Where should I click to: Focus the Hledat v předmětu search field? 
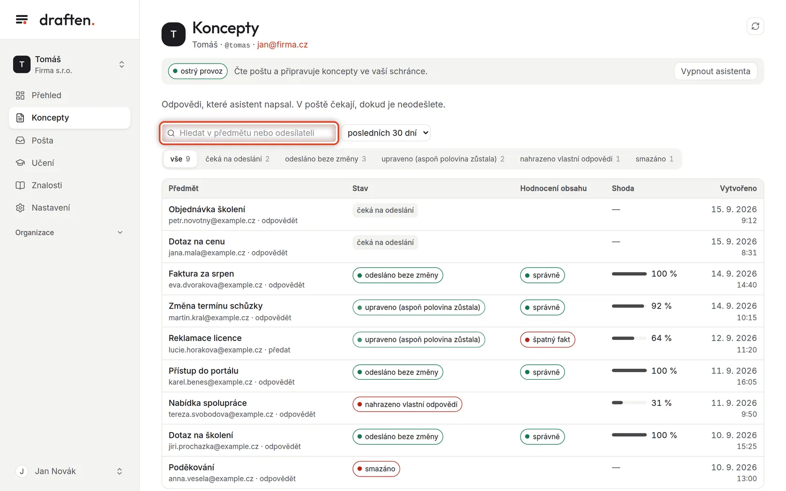pyautogui.click(x=249, y=133)
